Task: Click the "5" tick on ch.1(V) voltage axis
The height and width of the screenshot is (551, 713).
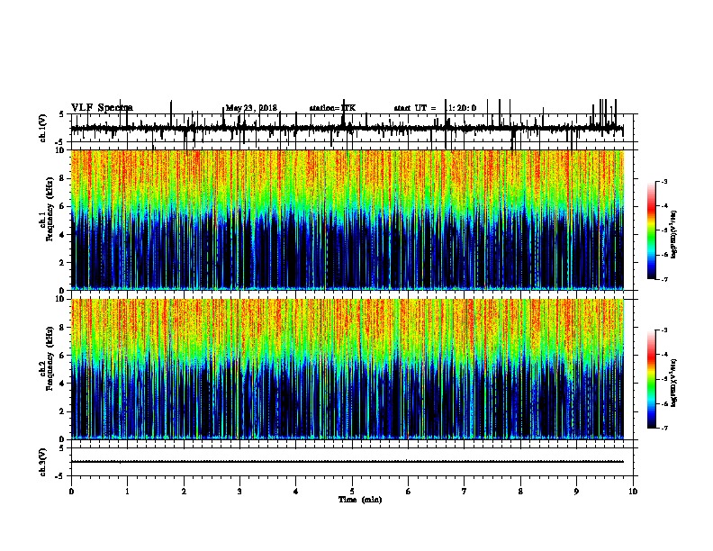Action: (62, 114)
